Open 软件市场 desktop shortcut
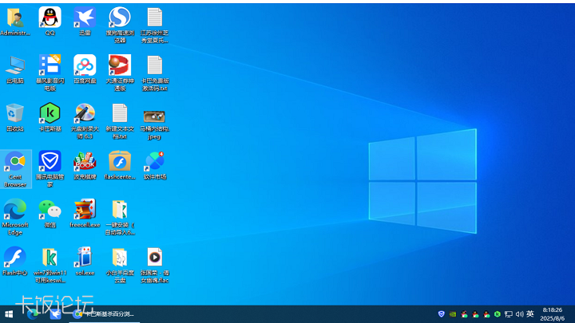Image resolution: width=575 pixels, height=323 pixels. (155, 166)
